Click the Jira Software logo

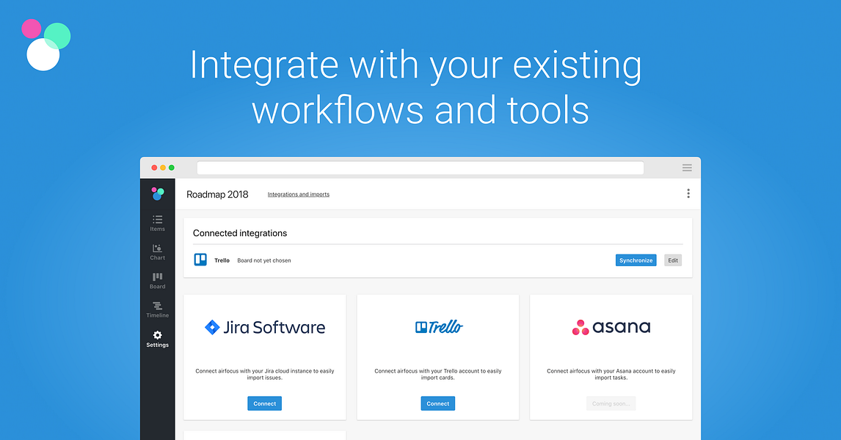point(265,327)
